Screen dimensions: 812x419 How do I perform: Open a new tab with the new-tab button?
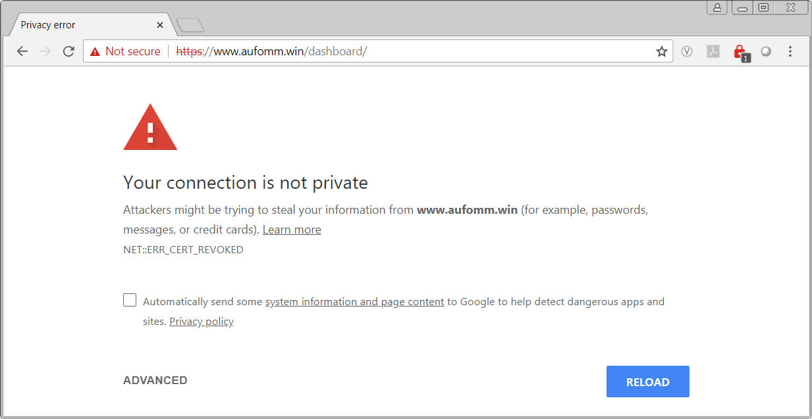[190, 26]
